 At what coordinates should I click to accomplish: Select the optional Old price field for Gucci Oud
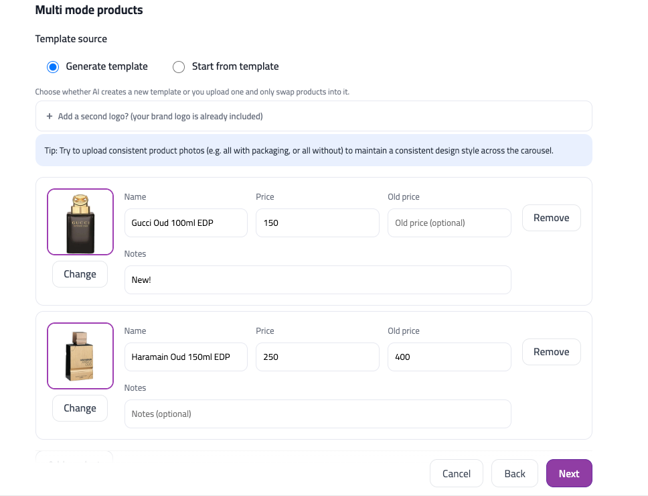[x=449, y=223]
